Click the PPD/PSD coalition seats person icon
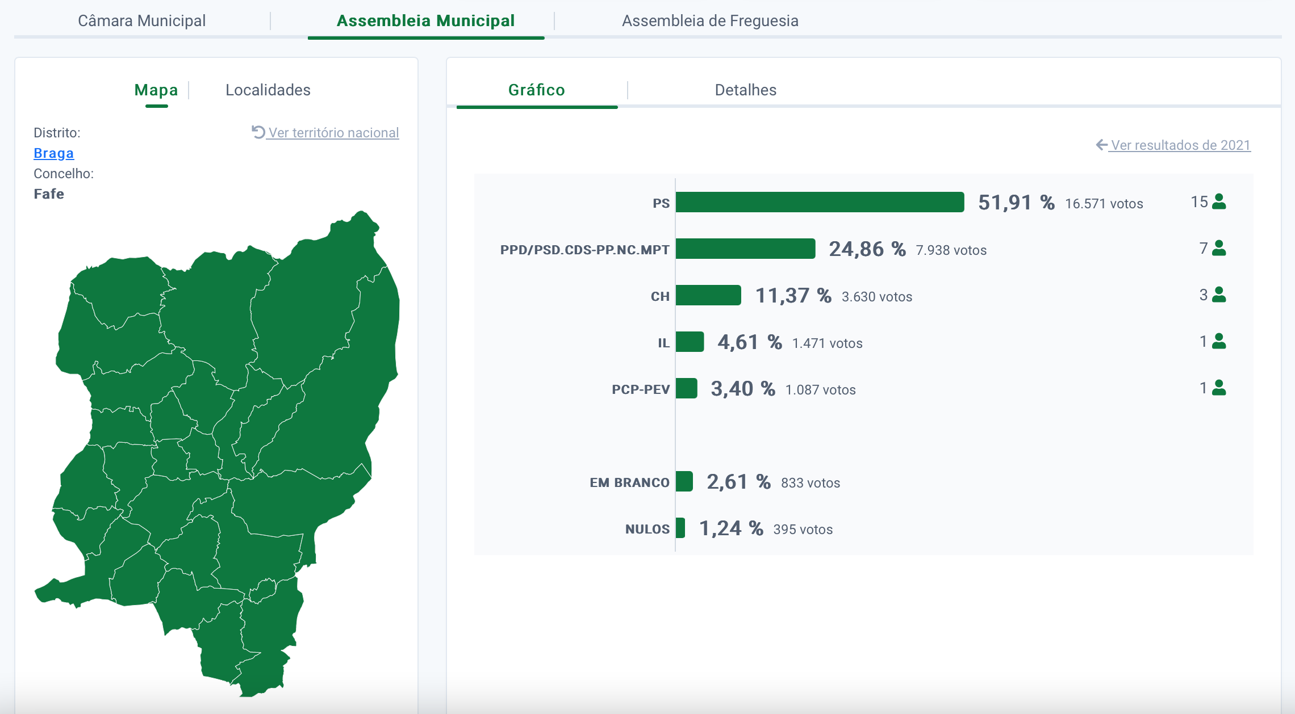The width and height of the screenshot is (1295, 714). pyautogui.click(x=1219, y=248)
